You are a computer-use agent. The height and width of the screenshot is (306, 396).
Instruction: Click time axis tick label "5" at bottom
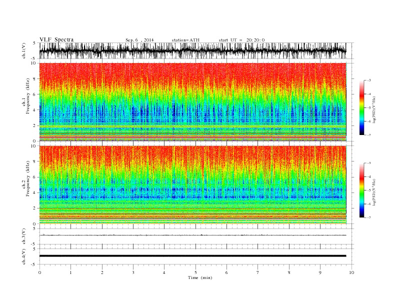tap(195, 272)
